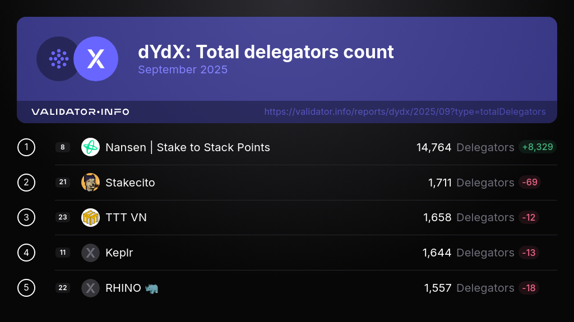Click the rank 1 circle badge
Viewport: 574px width, 322px height.
(26, 147)
